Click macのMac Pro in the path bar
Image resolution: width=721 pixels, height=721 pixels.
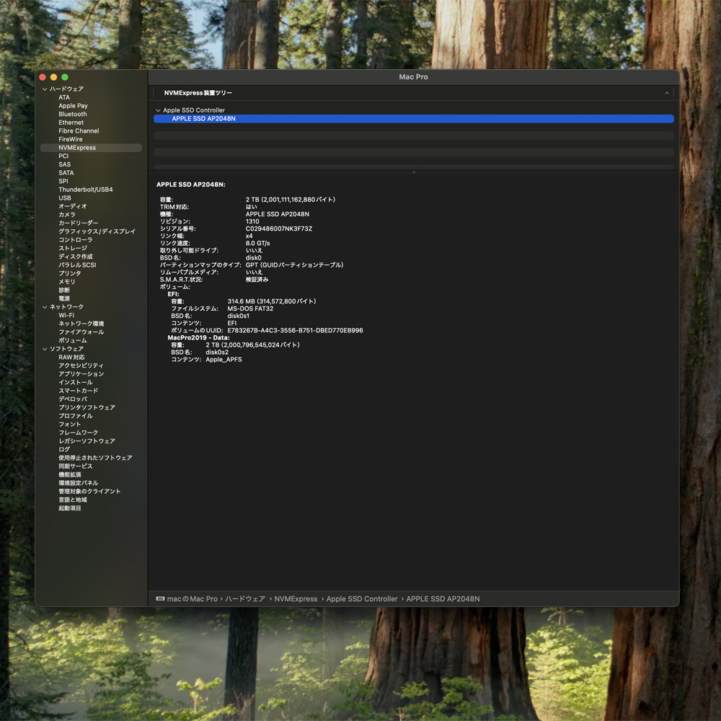point(192,598)
